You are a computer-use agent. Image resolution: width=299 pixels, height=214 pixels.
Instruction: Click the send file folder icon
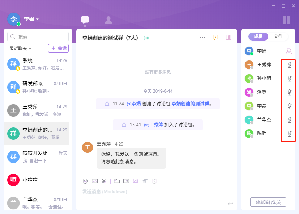[116, 181]
